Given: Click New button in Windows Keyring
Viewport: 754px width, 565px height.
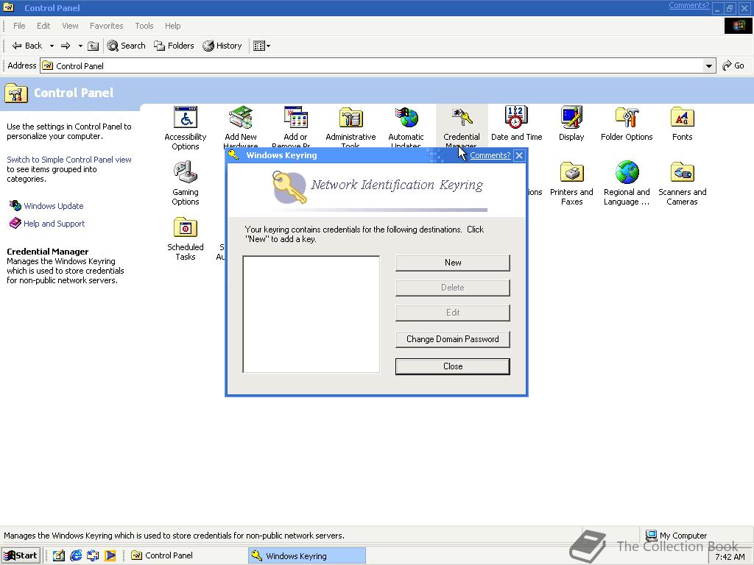Looking at the screenshot, I should click(453, 263).
